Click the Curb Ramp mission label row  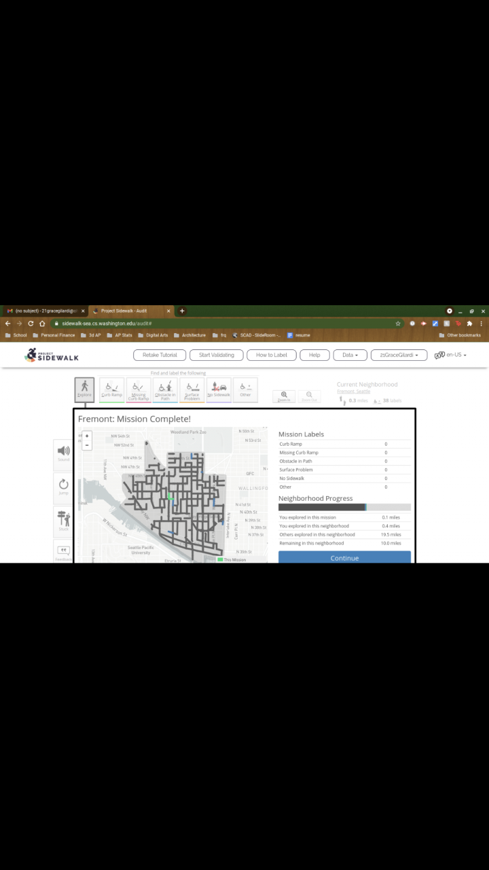pos(344,444)
